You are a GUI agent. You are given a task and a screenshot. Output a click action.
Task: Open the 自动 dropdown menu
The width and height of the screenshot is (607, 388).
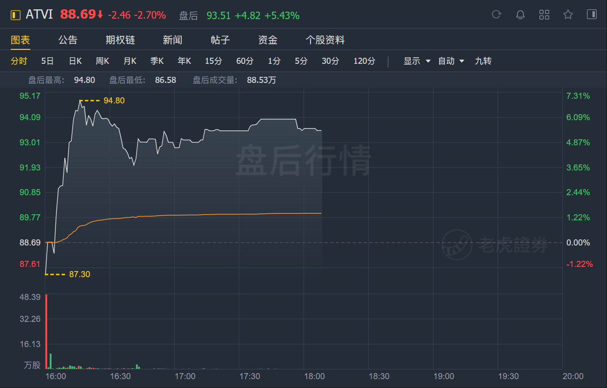coord(451,61)
